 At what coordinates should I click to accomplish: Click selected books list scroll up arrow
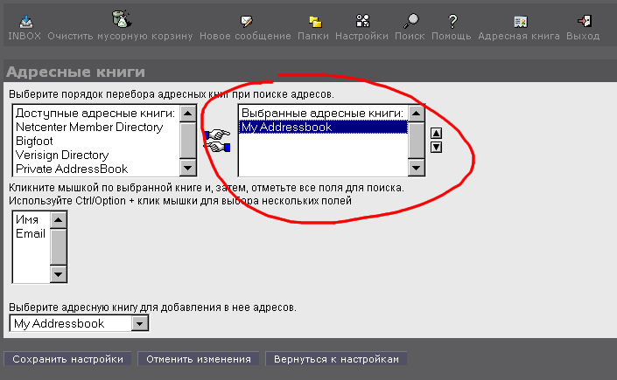click(416, 114)
